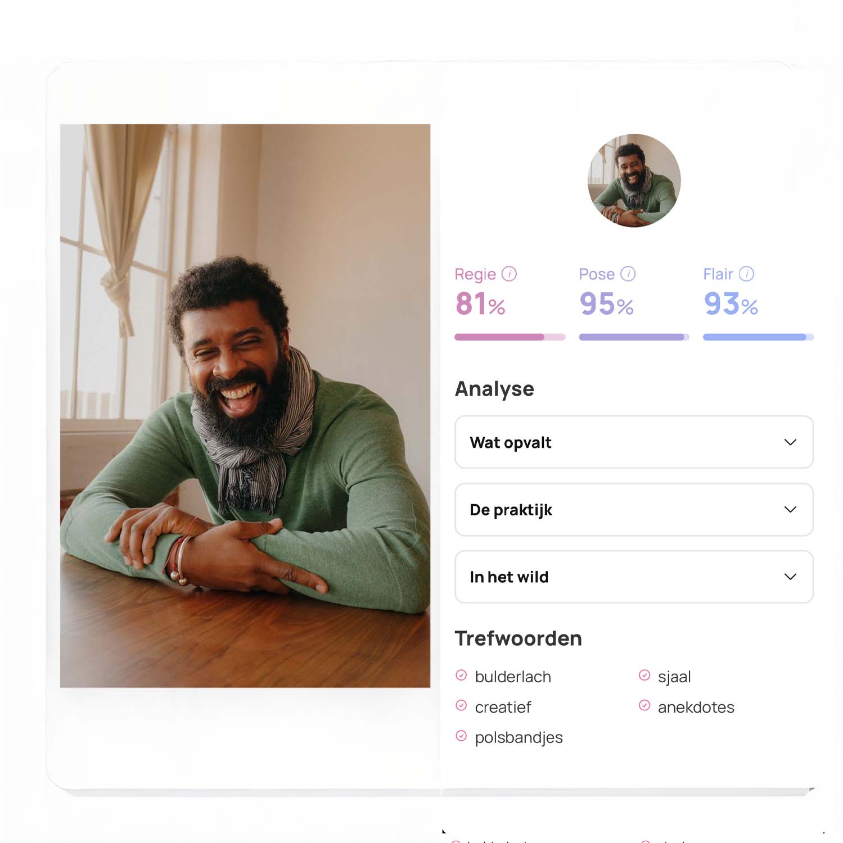Expand the Wat opvalt section

[x=634, y=442]
